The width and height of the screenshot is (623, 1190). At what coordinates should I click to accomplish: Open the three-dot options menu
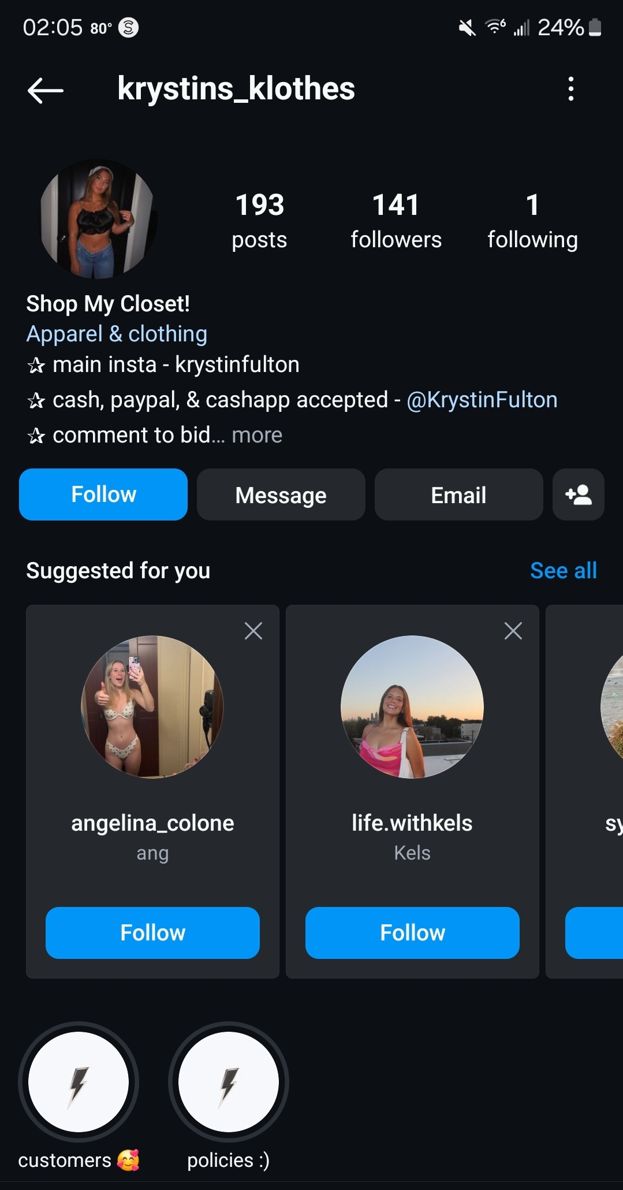[x=570, y=89]
